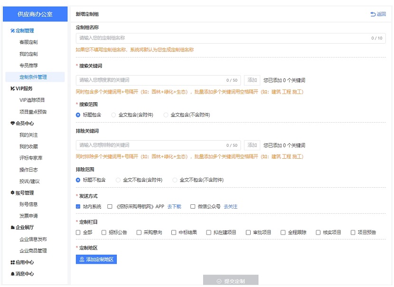Viewport: 394px width, 287px height.
Task: Click the 定制管理 wrench icon
Action: (12, 31)
